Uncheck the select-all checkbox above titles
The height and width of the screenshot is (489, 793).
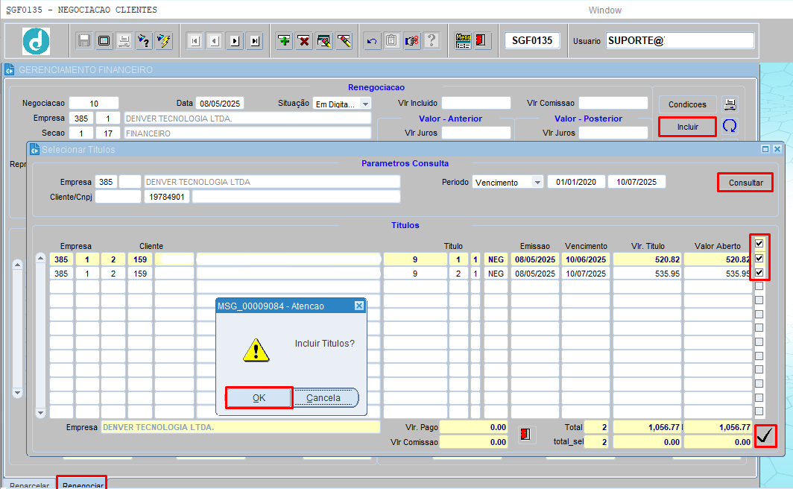[759, 243]
